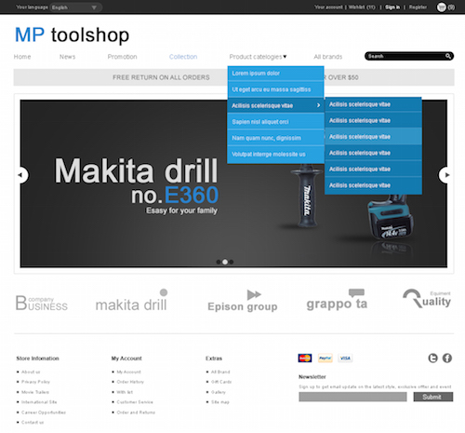Click the MasterCard payment icon
This screenshot has height=433, width=465.
point(305,359)
